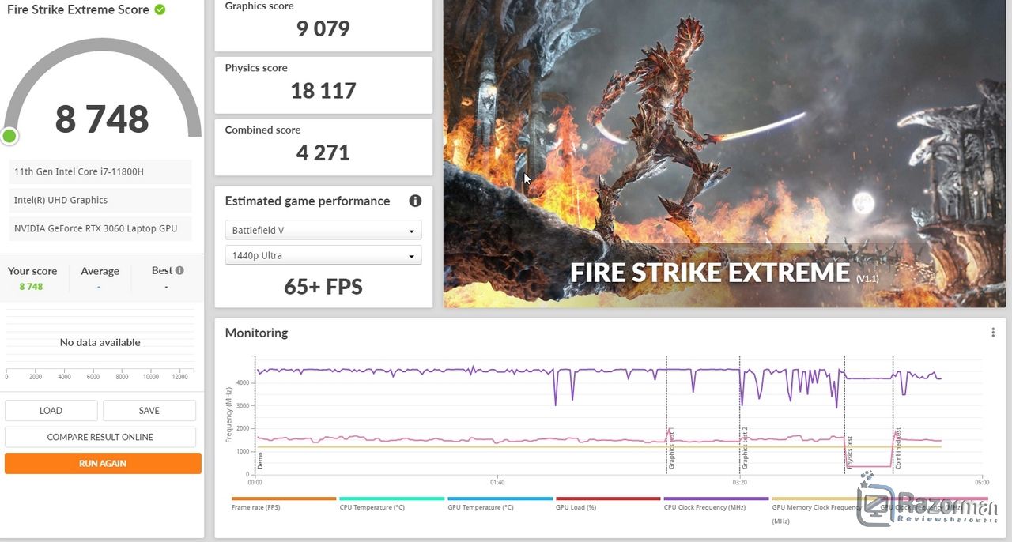This screenshot has height=542, width=1012.
Task: Click the Physics test marker in chart
Action: (850, 454)
